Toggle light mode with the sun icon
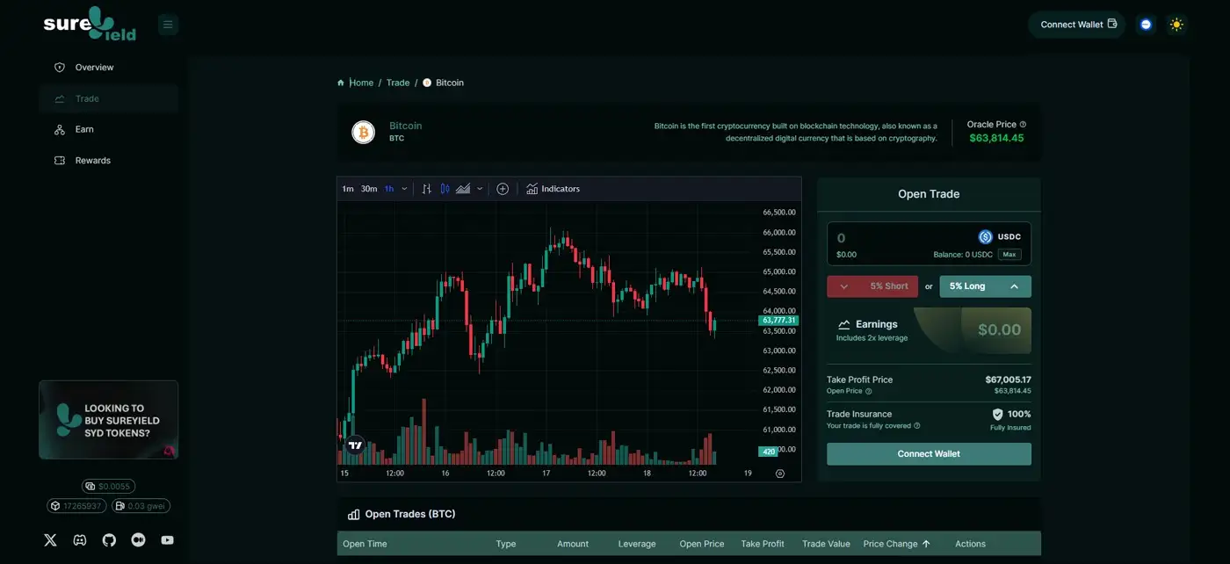Screen dimensions: 1230x564 tap(1176, 25)
